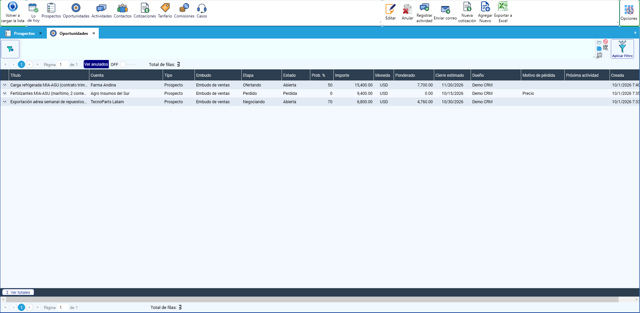This screenshot has height=313, width=640.
Task: Click Agregar Nuevo to add opportunity
Action: [485, 13]
